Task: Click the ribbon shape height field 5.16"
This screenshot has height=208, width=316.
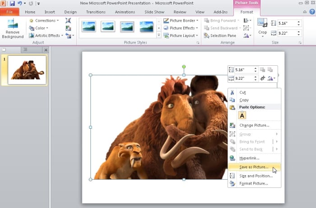Action: pos(287,23)
